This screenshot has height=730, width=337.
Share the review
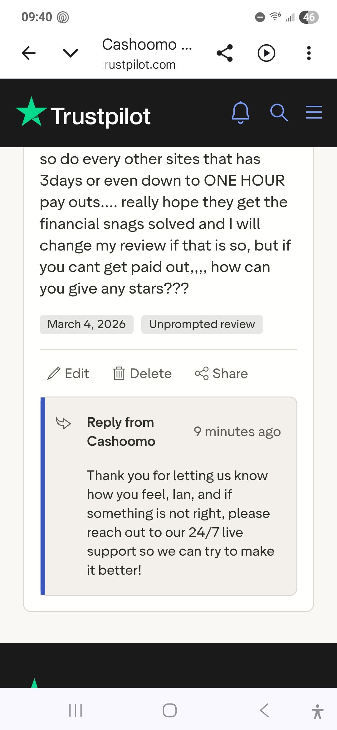[222, 373]
